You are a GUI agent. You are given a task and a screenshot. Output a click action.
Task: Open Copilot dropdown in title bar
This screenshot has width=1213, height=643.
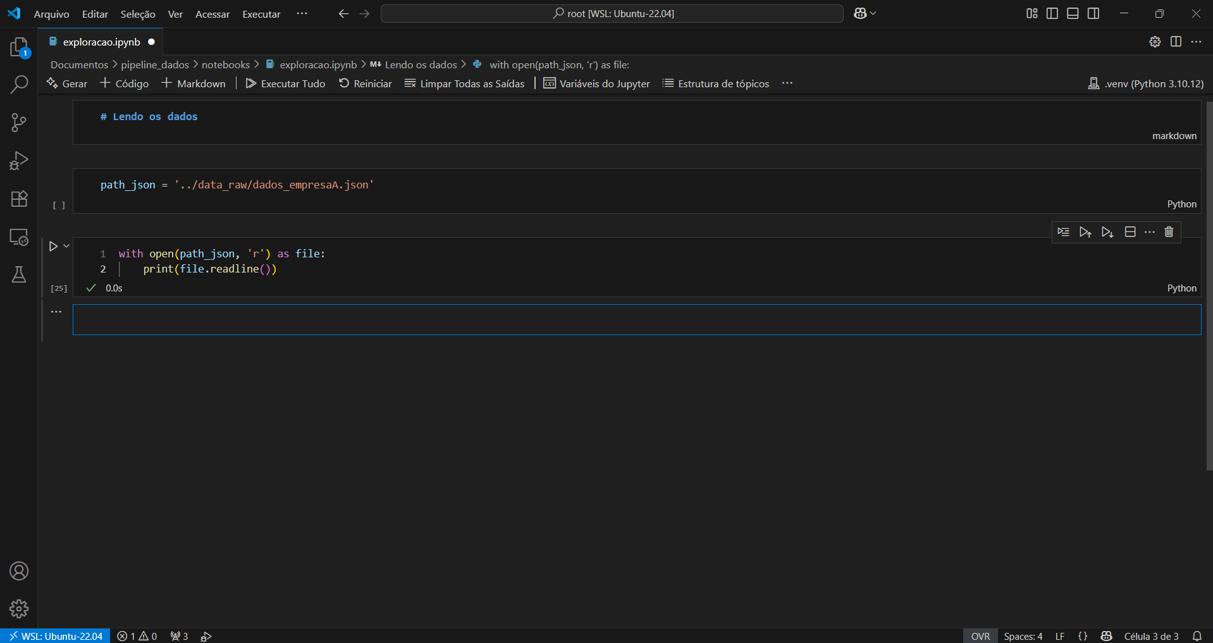[x=865, y=13]
